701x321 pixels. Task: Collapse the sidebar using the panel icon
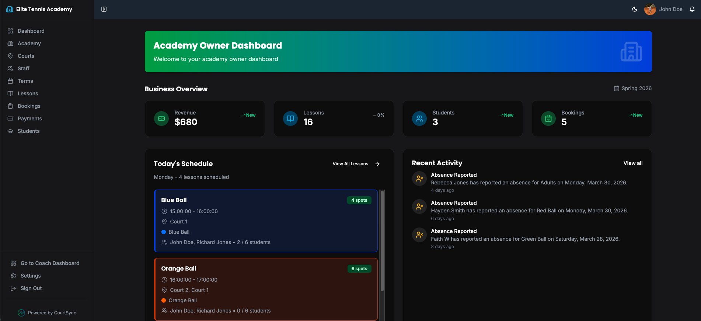click(104, 9)
